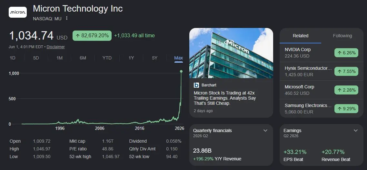Select the Related tab
Viewport: 367px width, 170px height.
[x=301, y=36]
